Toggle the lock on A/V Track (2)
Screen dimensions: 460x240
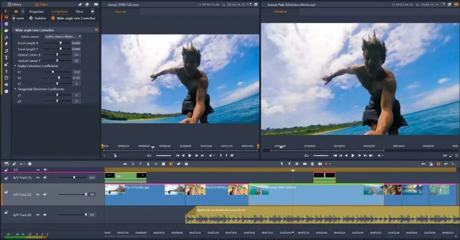click(6, 192)
